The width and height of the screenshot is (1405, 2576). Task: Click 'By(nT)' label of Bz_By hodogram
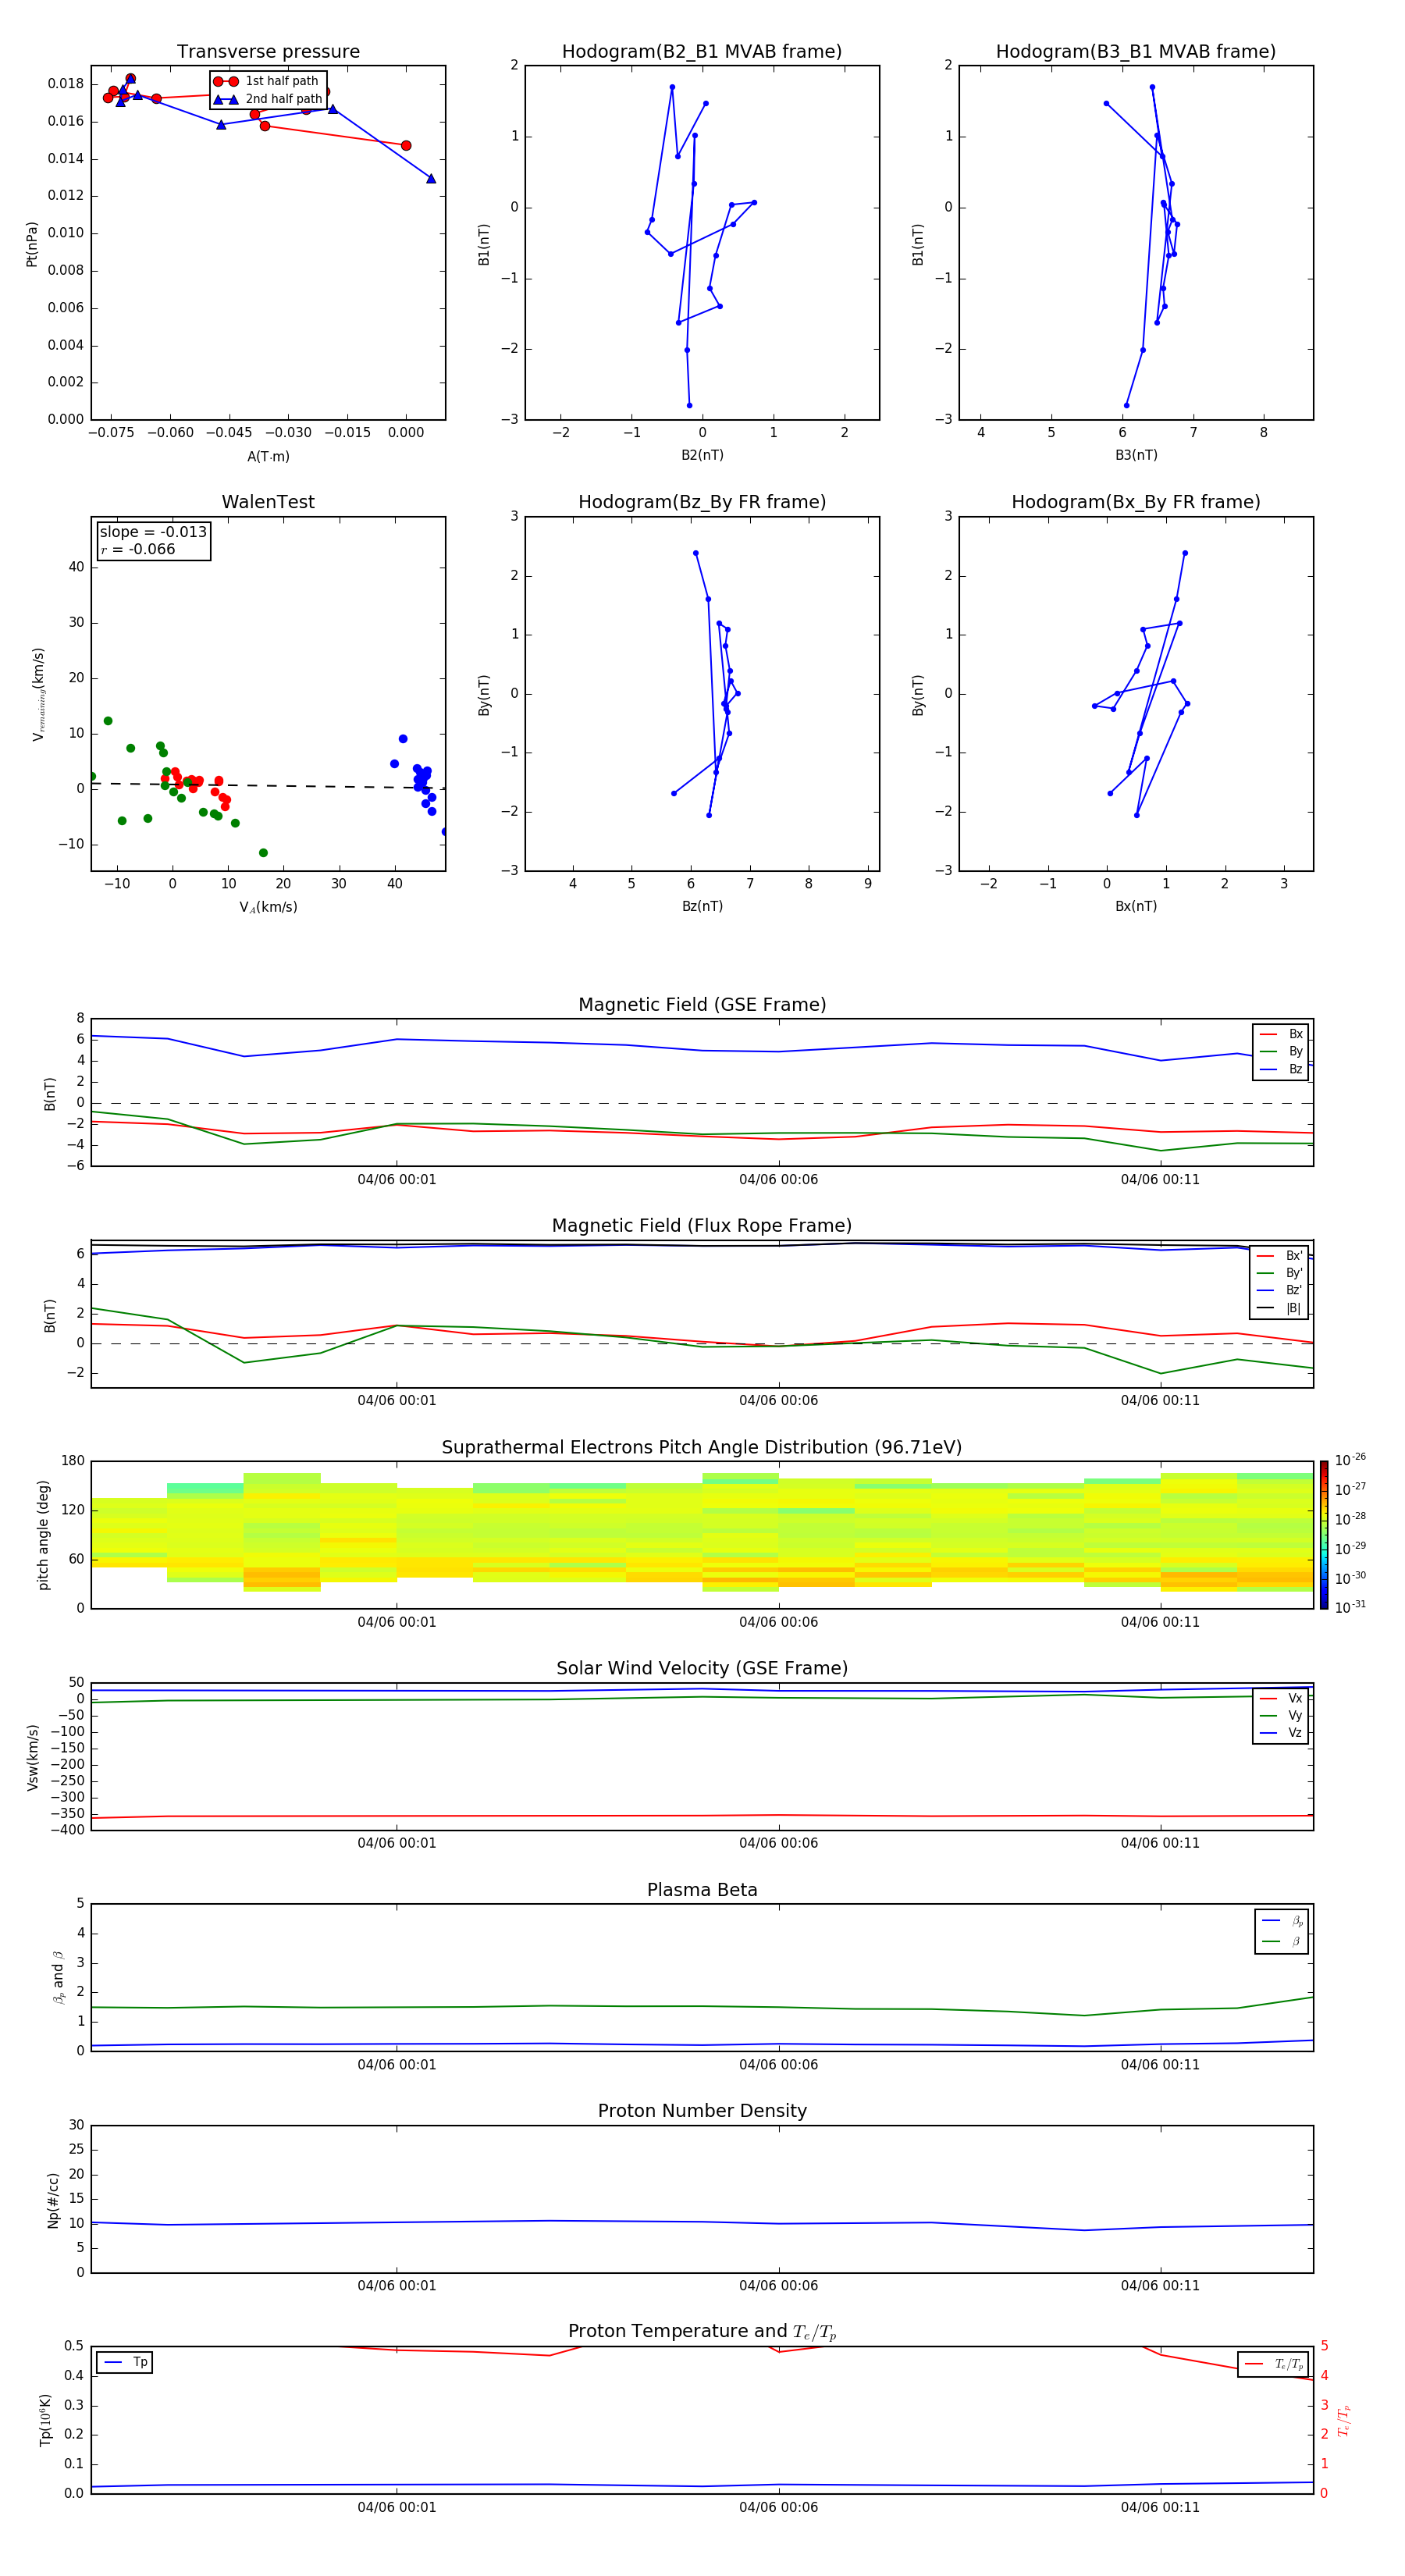(484, 694)
